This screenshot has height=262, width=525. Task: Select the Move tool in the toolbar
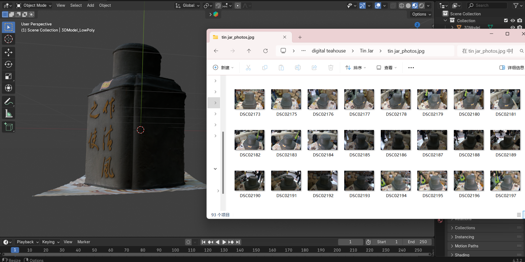point(8,52)
